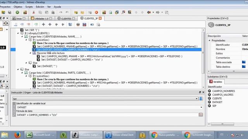
Task: Open the Objetos menu
Action: pos(18,7)
